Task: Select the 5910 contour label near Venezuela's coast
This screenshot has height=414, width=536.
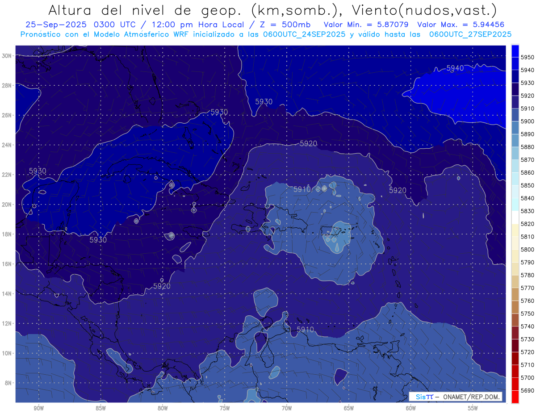Action: click(305, 330)
